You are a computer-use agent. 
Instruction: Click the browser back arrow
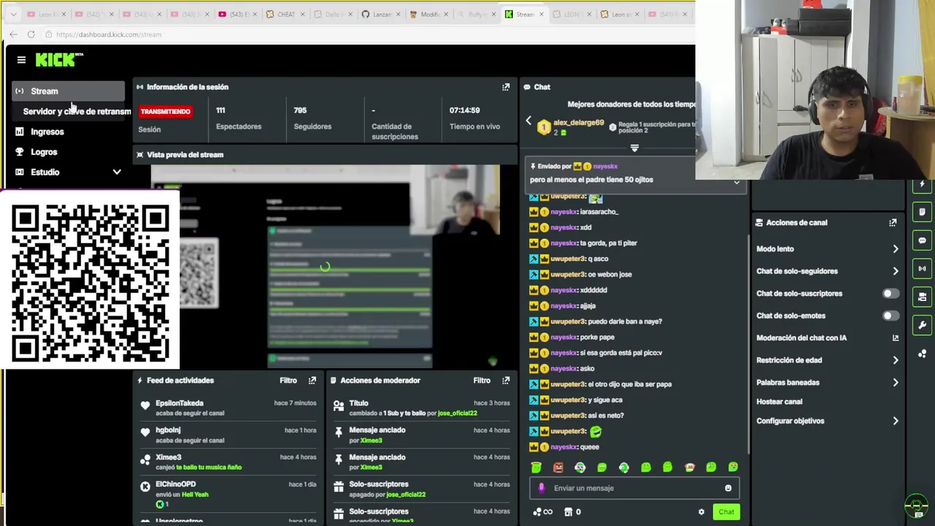click(13, 34)
